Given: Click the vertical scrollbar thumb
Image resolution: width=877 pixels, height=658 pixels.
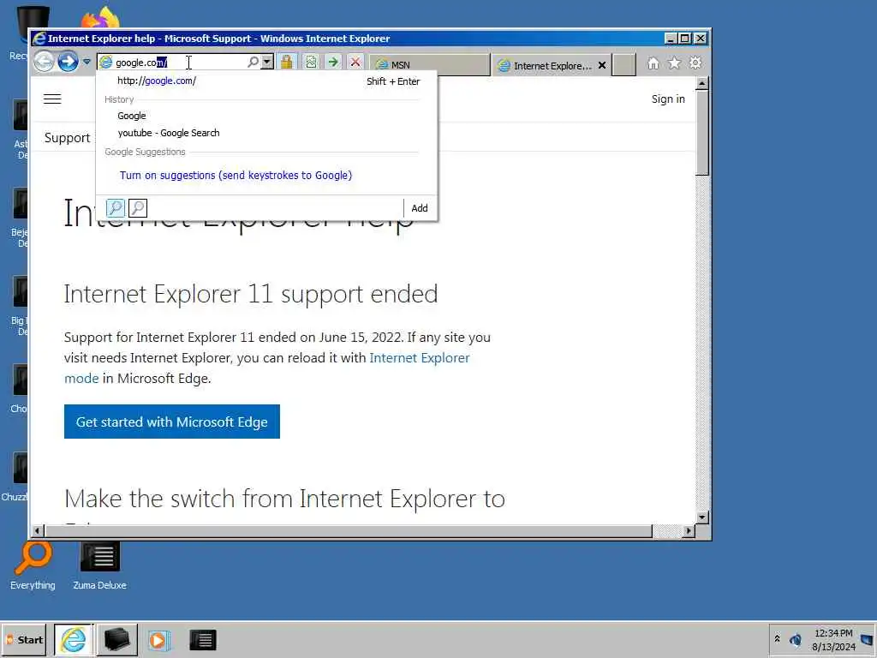Looking at the screenshot, I should pos(702,133).
